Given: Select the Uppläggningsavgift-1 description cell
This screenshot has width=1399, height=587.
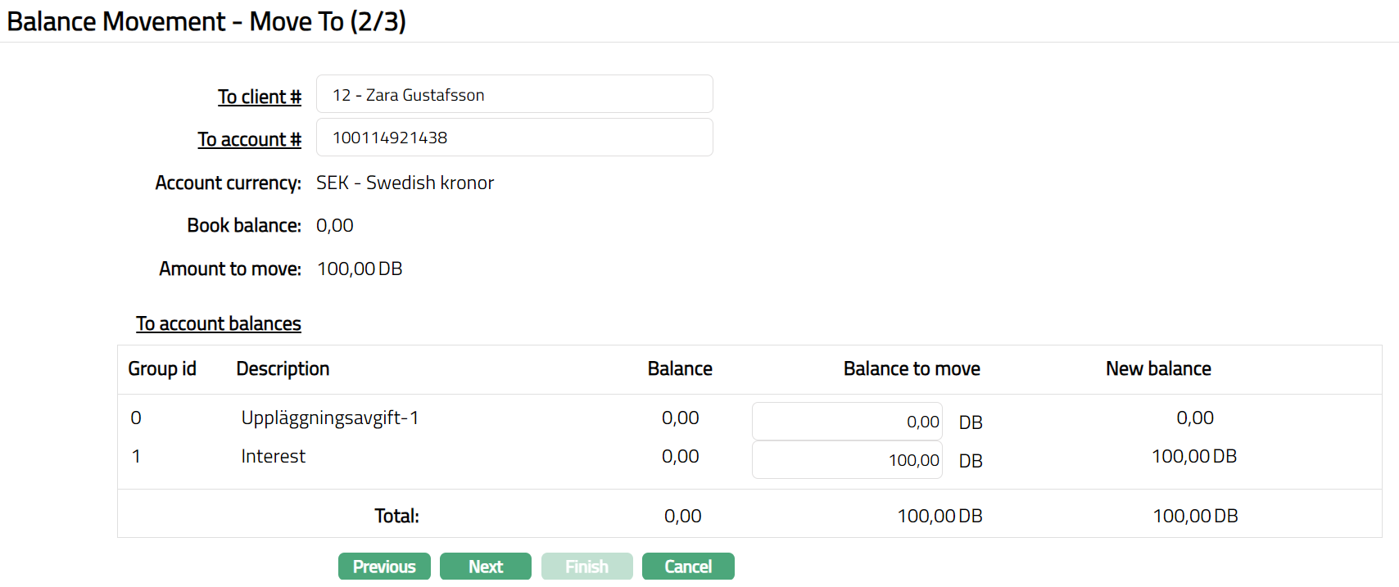Looking at the screenshot, I should [x=329, y=418].
